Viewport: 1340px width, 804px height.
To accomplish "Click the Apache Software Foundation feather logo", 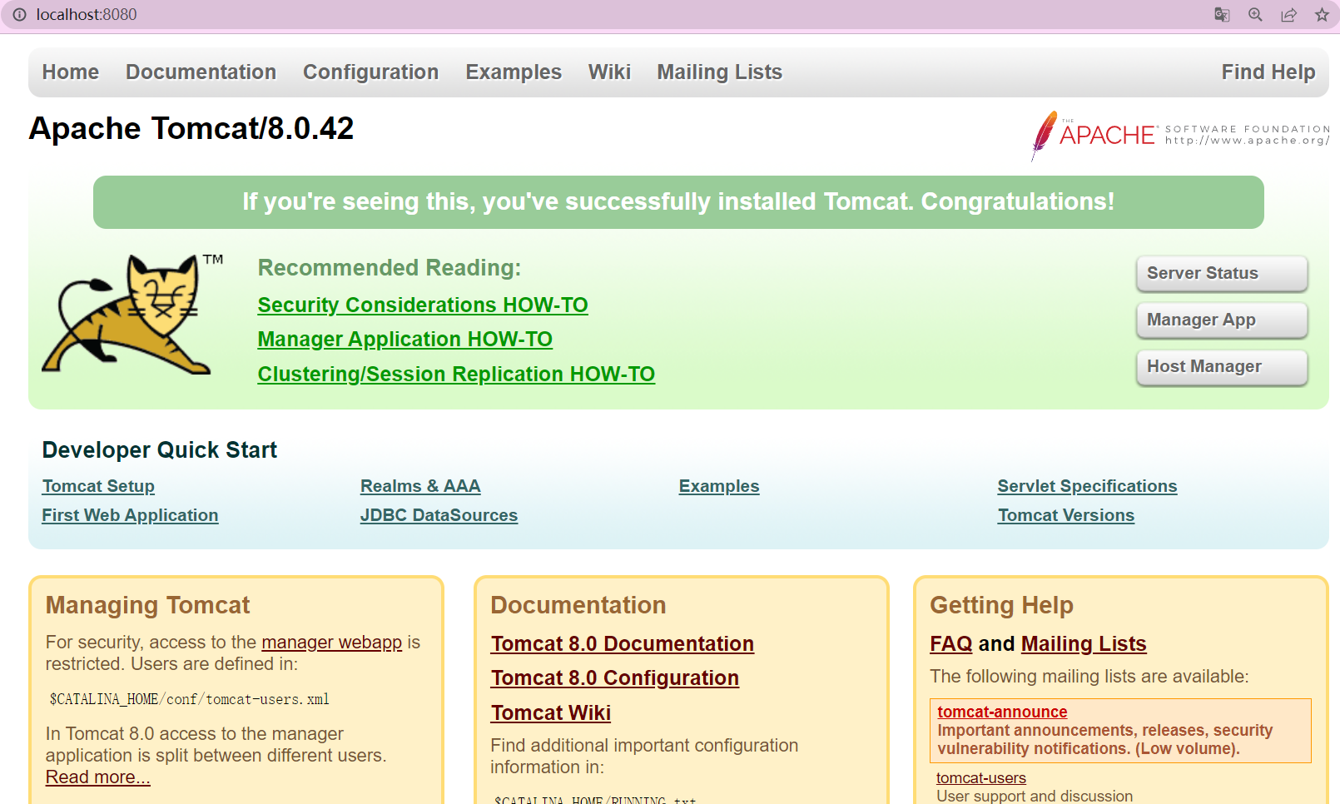I will [x=1180, y=135].
